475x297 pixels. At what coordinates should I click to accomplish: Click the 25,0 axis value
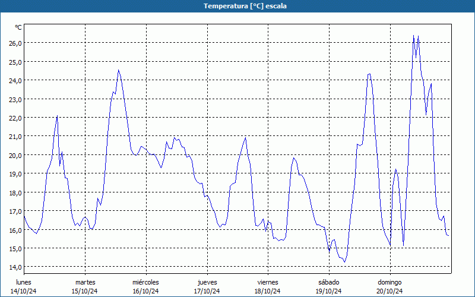pyautogui.click(x=15, y=62)
